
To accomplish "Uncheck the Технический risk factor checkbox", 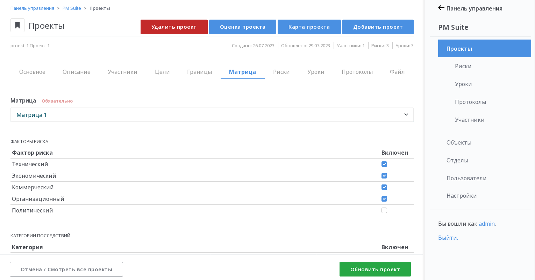I will [384, 164].
